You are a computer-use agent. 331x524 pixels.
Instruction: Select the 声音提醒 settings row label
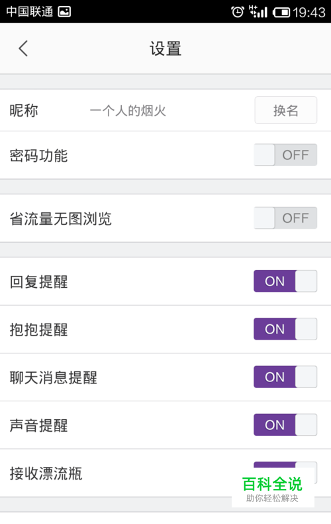tap(38, 425)
